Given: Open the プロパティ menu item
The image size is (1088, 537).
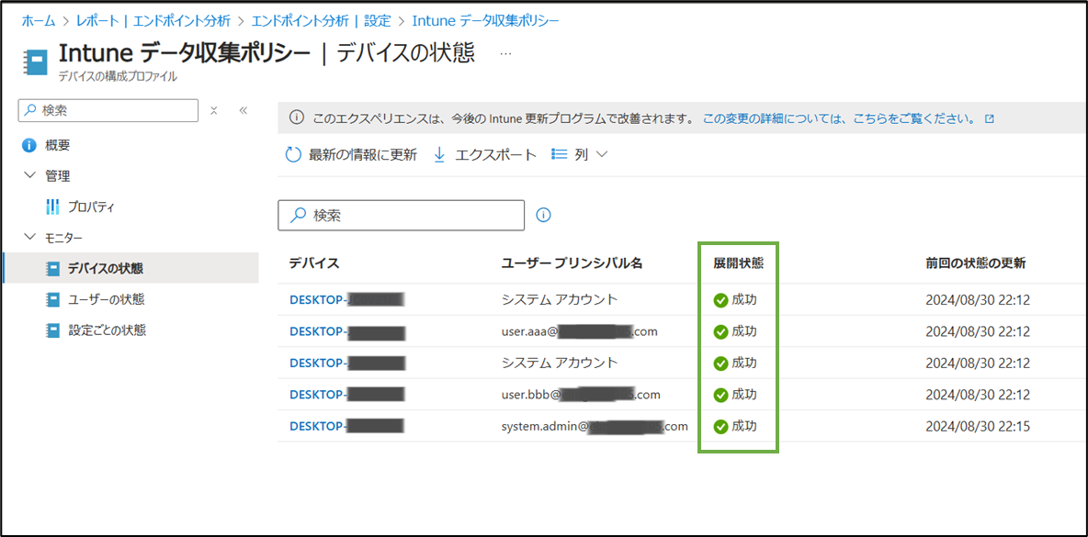Looking at the screenshot, I should pyautogui.click(x=91, y=207).
